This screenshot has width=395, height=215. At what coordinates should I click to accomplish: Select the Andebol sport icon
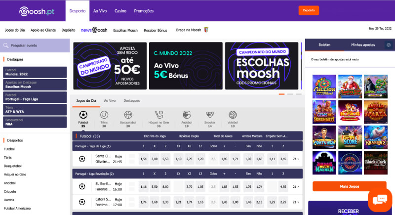187,115
